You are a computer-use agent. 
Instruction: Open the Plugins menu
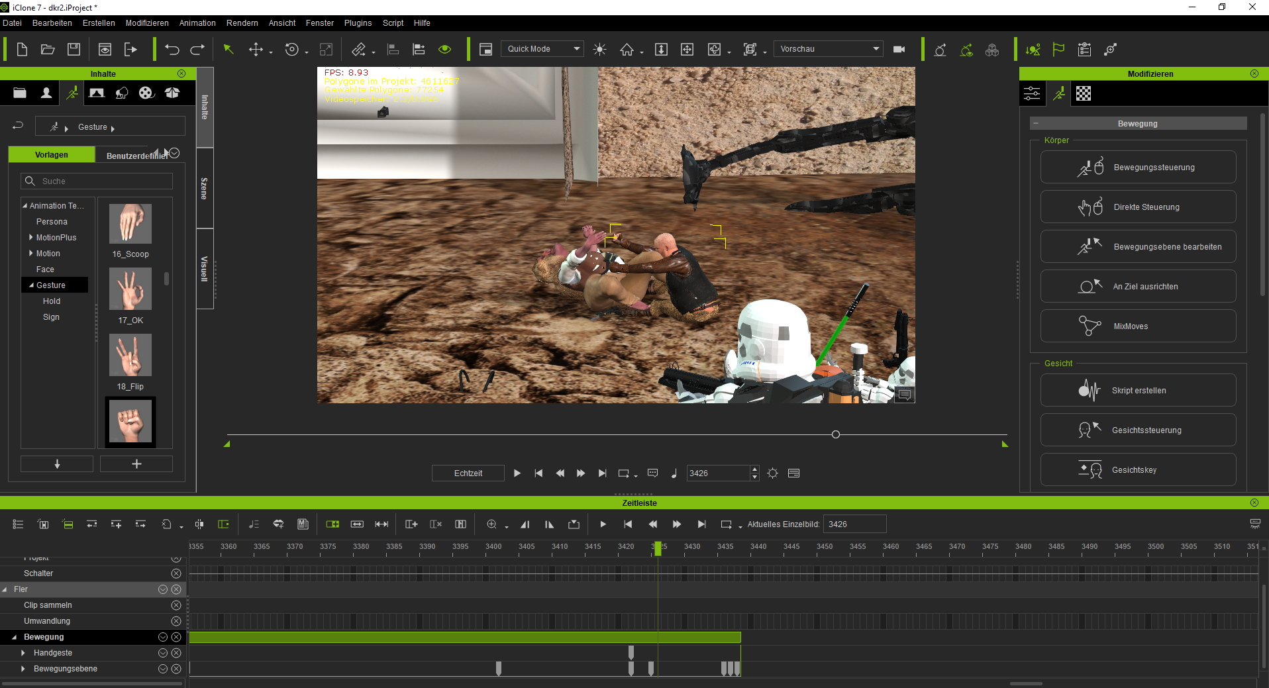[x=358, y=23]
